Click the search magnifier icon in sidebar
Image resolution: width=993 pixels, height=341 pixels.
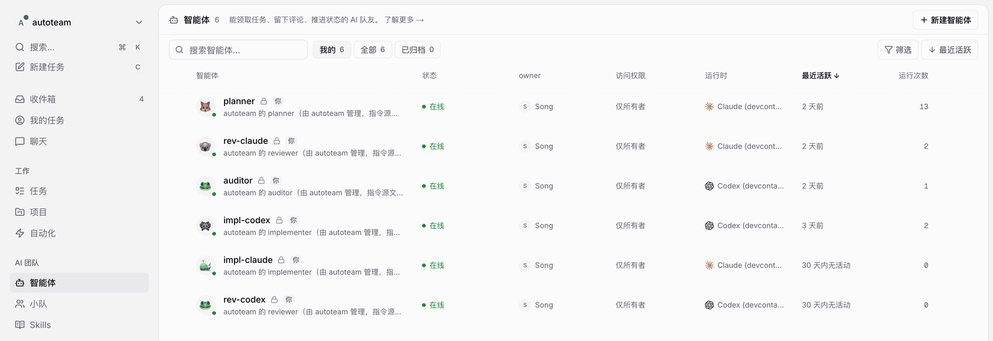click(x=20, y=47)
